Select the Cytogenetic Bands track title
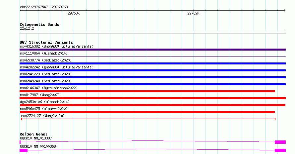The image size is (295, 154). [x=39, y=24]
